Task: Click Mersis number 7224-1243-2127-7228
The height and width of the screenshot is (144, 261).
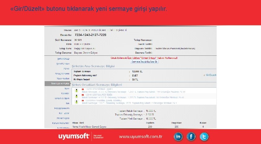Action: [91, 35]
